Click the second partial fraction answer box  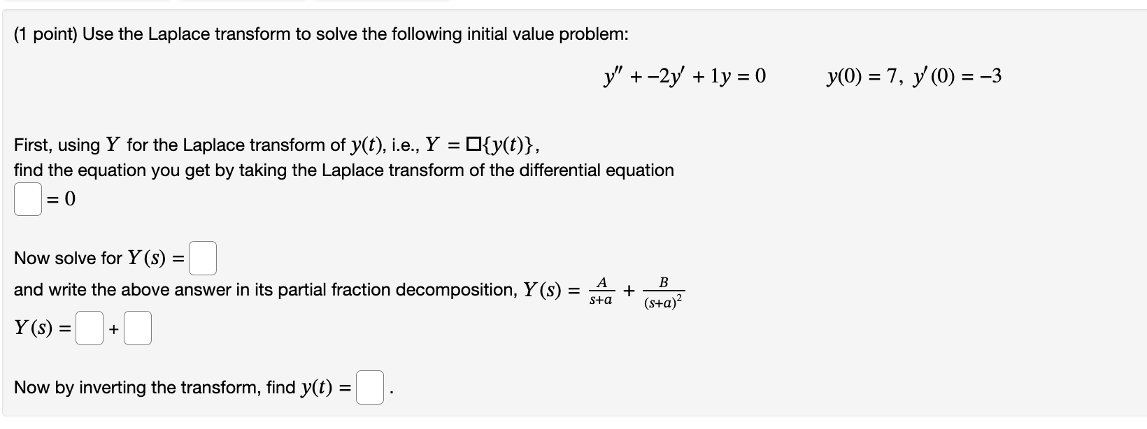pyautogui.click(x=137, y=328)
